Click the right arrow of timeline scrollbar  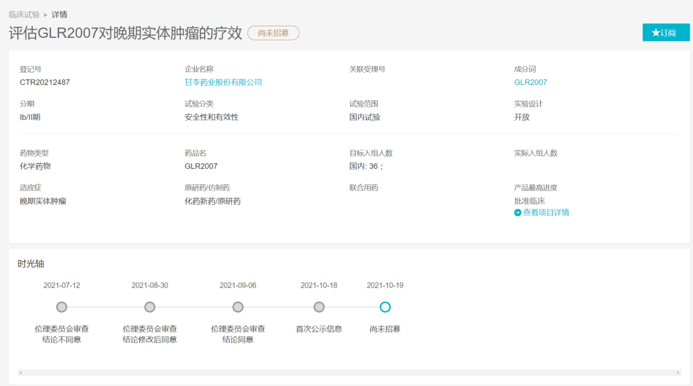coord(678,373)
